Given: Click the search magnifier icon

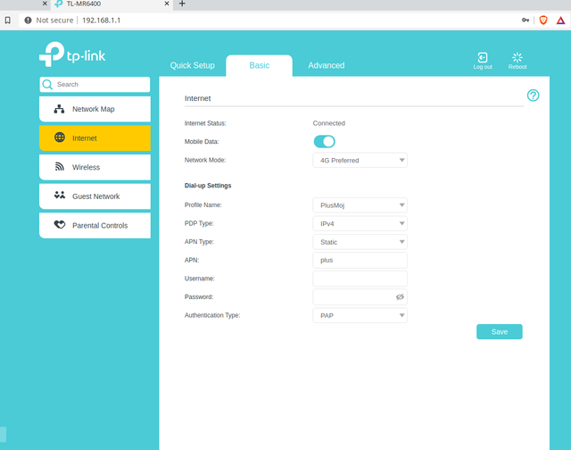Looking at the screenshot, I should click(47, 85).
